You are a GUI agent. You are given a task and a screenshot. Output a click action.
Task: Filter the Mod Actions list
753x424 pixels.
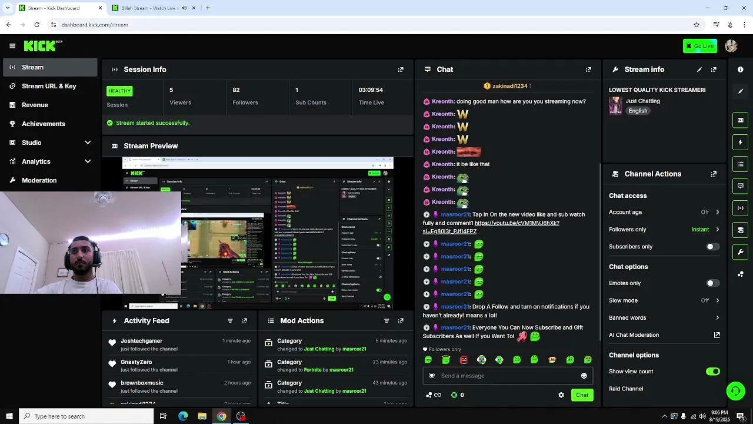[x=387, y=321]
